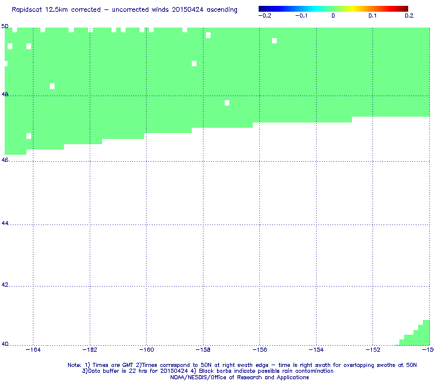Select the 0.1 color bar label
The image size is (434, 381).
click(372, 16)
